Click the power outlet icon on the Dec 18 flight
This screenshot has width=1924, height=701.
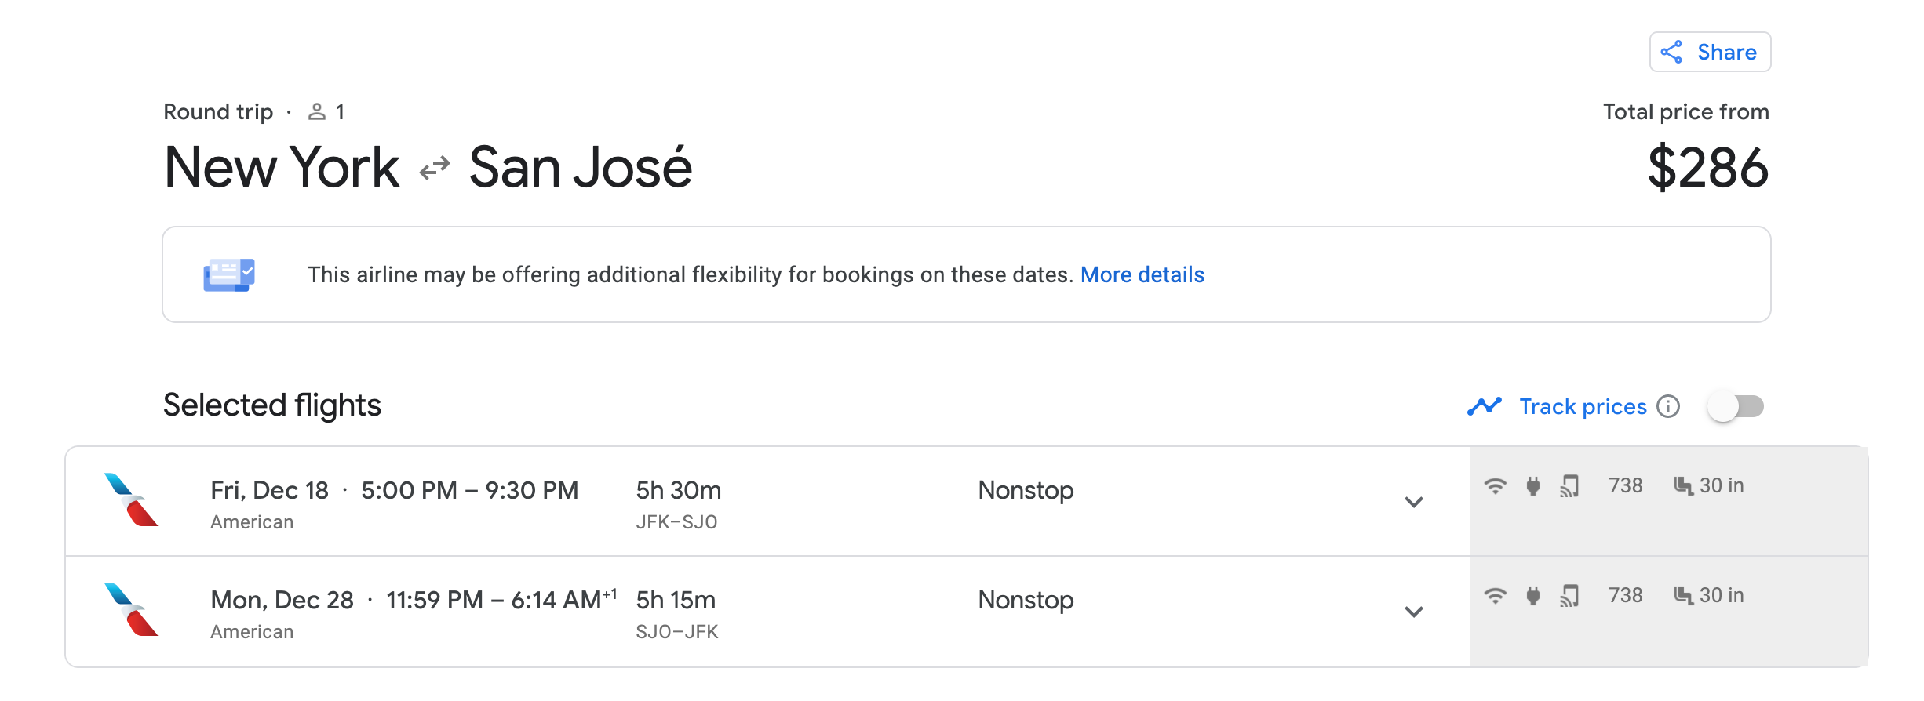coord(1532,486)
